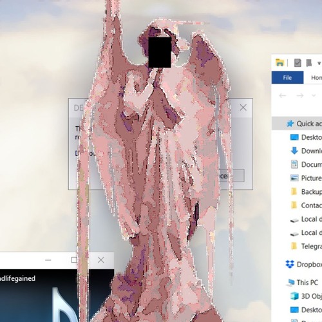Click the Dropbox icon in navigation pane
The width and height of the screenshot is (322, 322).
(x=290, y=264)
